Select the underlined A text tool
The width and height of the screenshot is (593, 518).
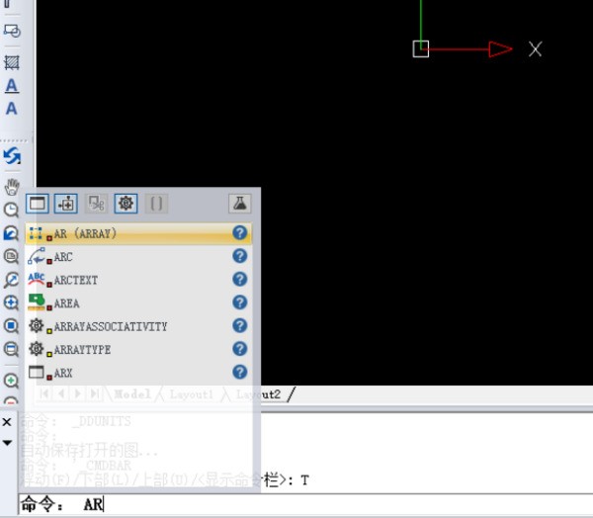point(12,86)
